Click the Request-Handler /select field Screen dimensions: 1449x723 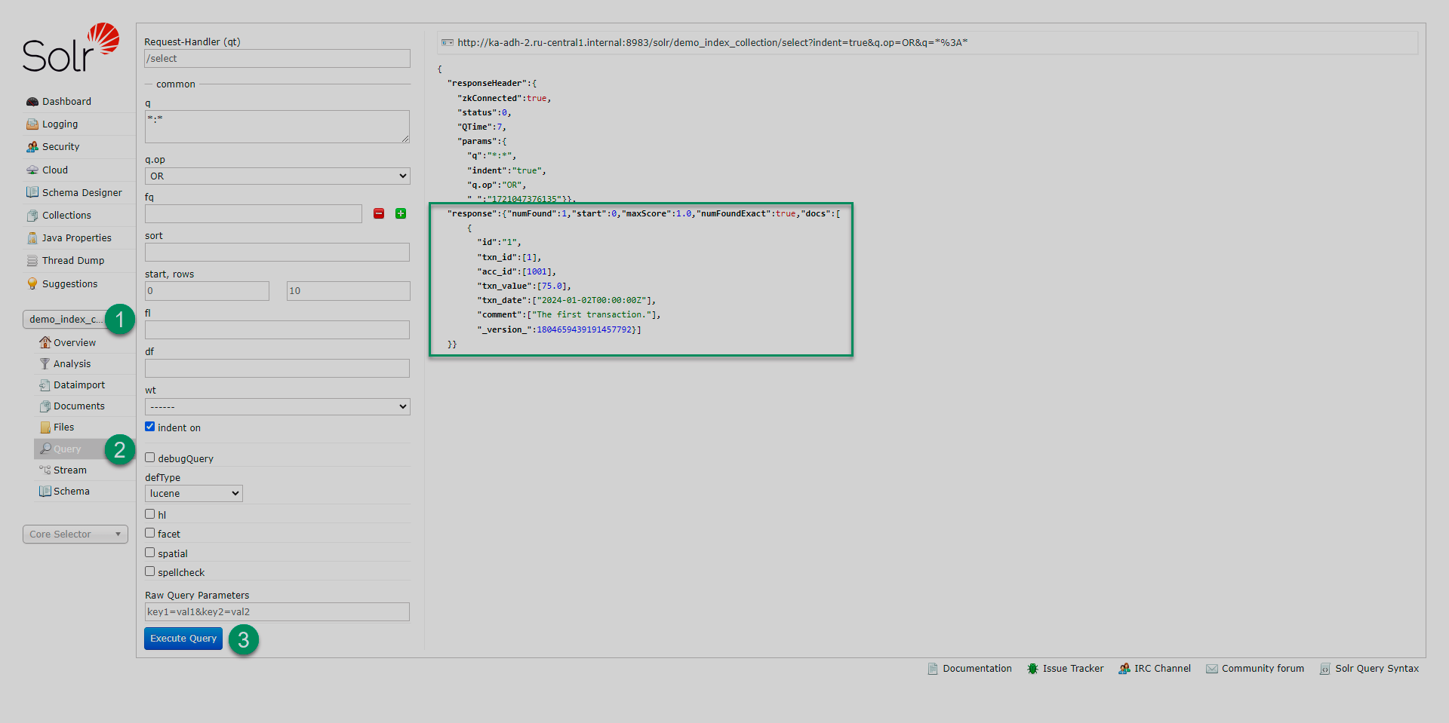click(x=277, y=59)
